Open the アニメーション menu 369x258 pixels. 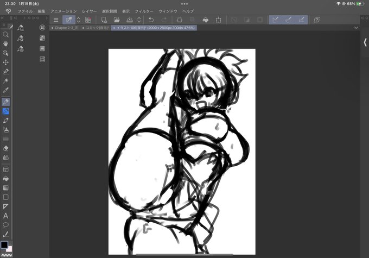tap(63, 11)
